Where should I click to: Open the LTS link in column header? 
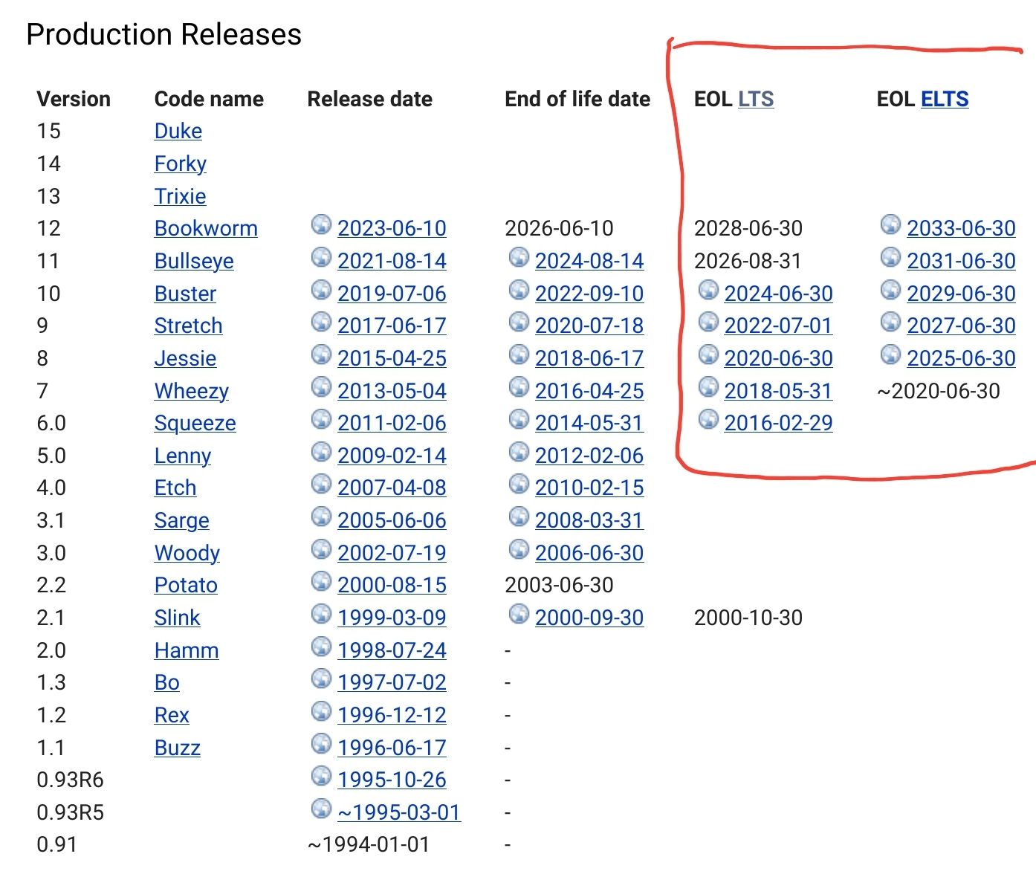pos(756,99)
